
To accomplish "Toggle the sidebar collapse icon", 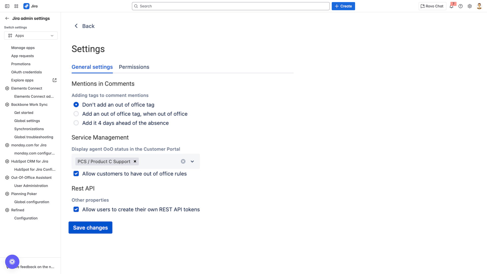I will click(x=7, y=6).
